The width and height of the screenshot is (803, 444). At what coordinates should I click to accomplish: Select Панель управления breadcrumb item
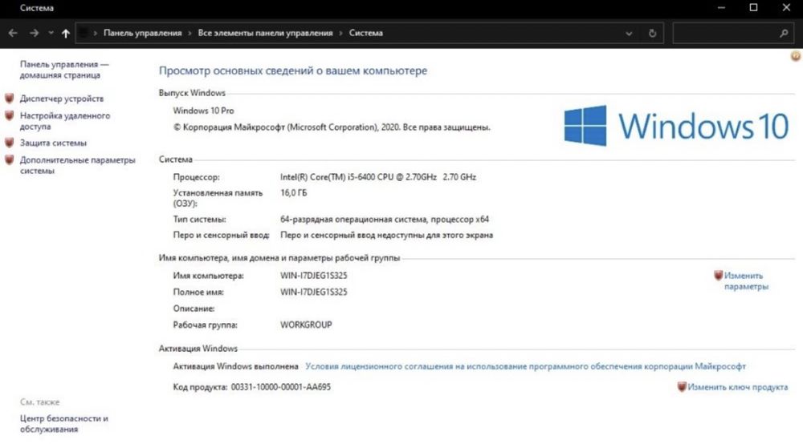click(142, 33)
